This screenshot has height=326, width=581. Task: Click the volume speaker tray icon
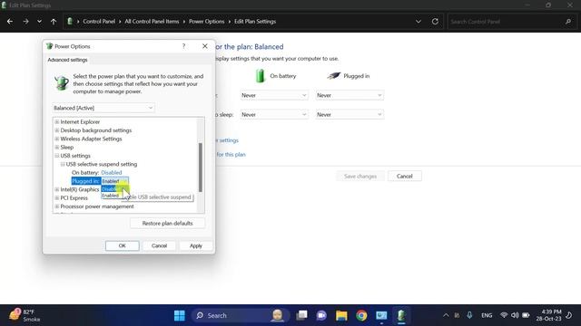tap(515, 315)
